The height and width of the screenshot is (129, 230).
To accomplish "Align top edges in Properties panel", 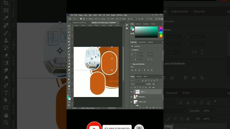I will [144, 70].
